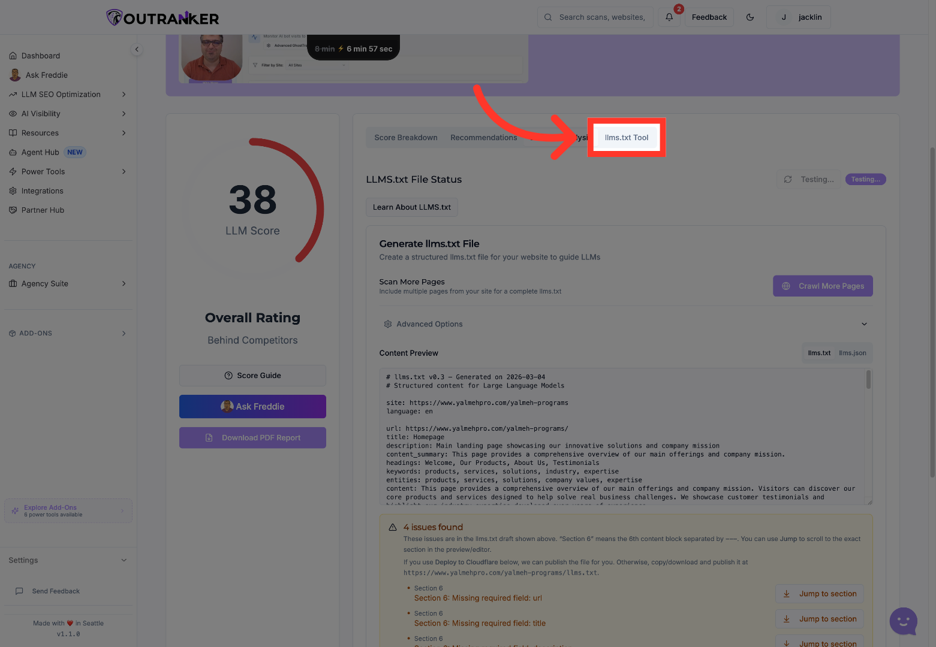936x647 pixels.
Task: Click the "Generate llms.txt File" heading
Action: pos(429,244)
